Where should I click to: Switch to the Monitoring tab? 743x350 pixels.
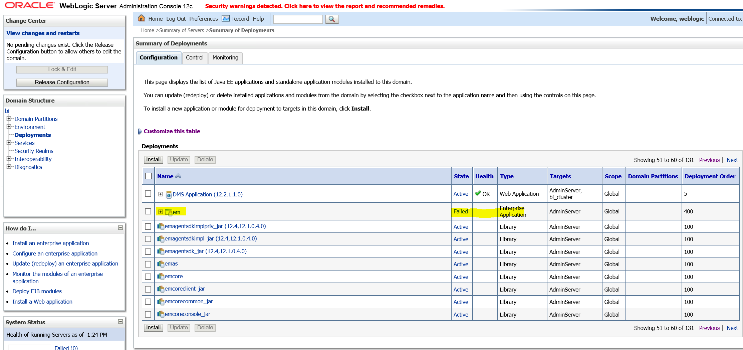point(225,57)
